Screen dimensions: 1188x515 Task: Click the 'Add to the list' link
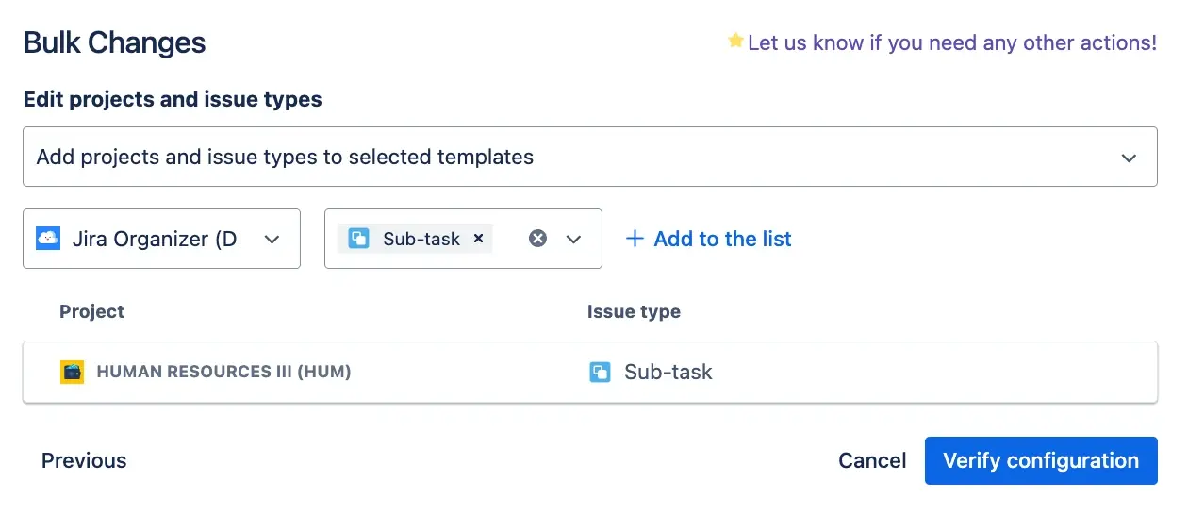(722, 239)
